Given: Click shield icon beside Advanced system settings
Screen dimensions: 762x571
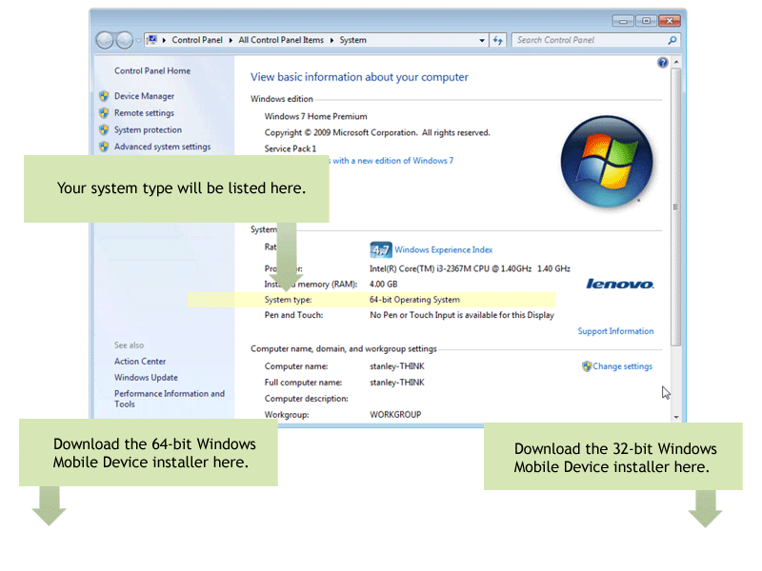Looking at the screenshot, I should (104, 147).
